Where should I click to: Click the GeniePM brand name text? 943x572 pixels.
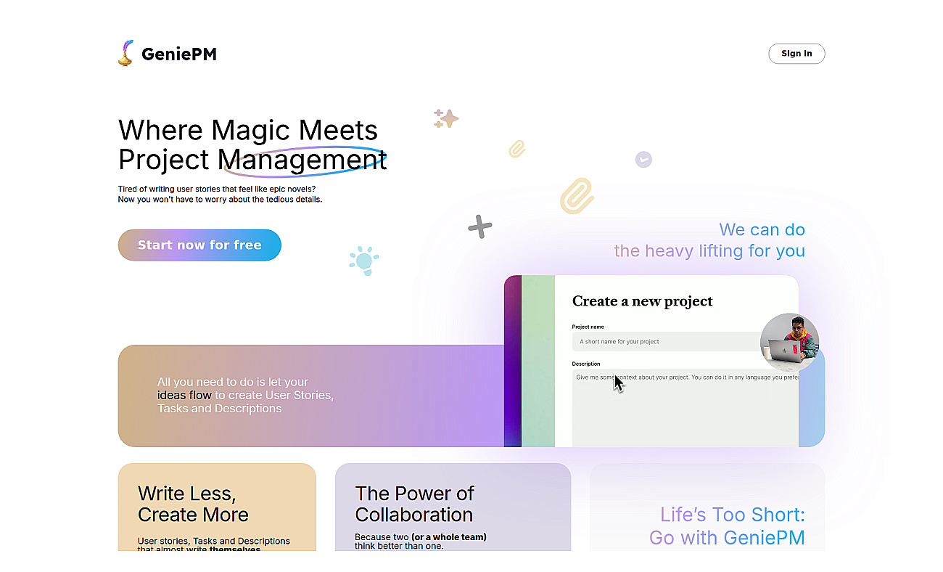click(179, 54)
